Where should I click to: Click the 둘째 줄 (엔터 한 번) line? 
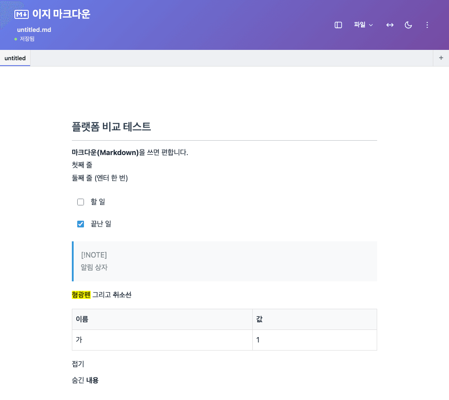pos(100,178)
